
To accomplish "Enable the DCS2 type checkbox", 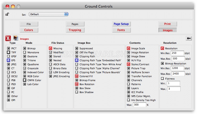I will pos(8,76).
